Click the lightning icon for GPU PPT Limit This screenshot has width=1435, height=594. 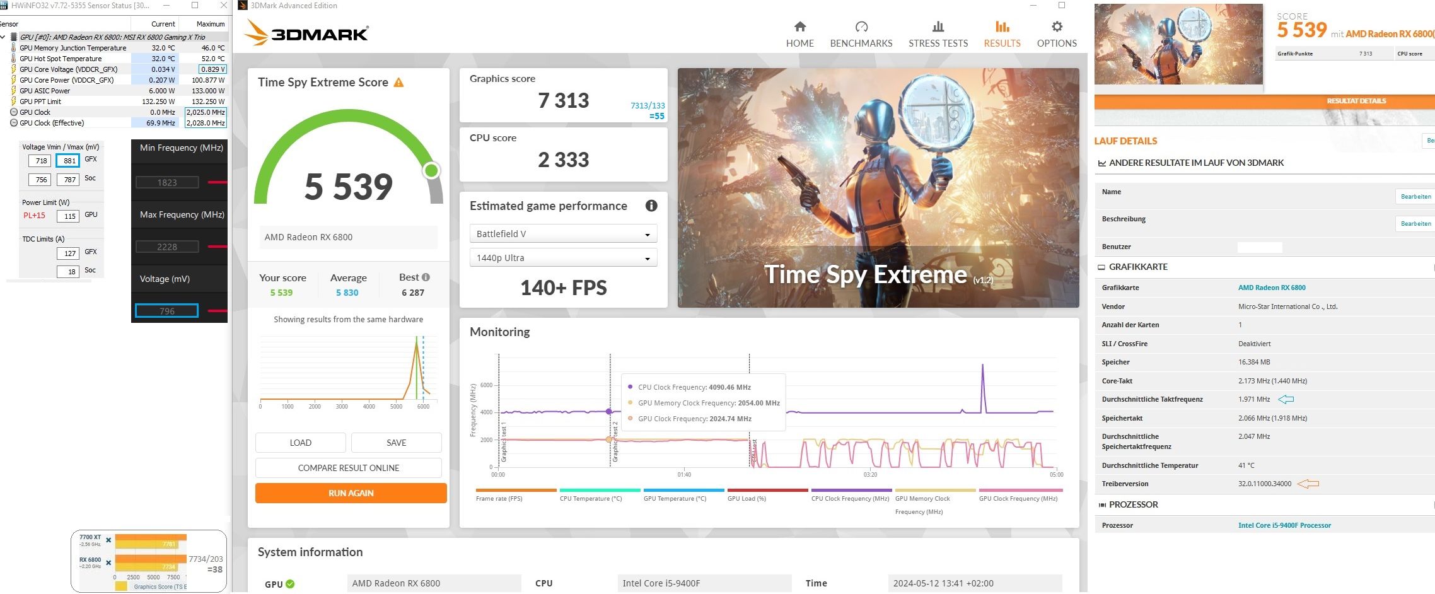[x=13, y=102]
